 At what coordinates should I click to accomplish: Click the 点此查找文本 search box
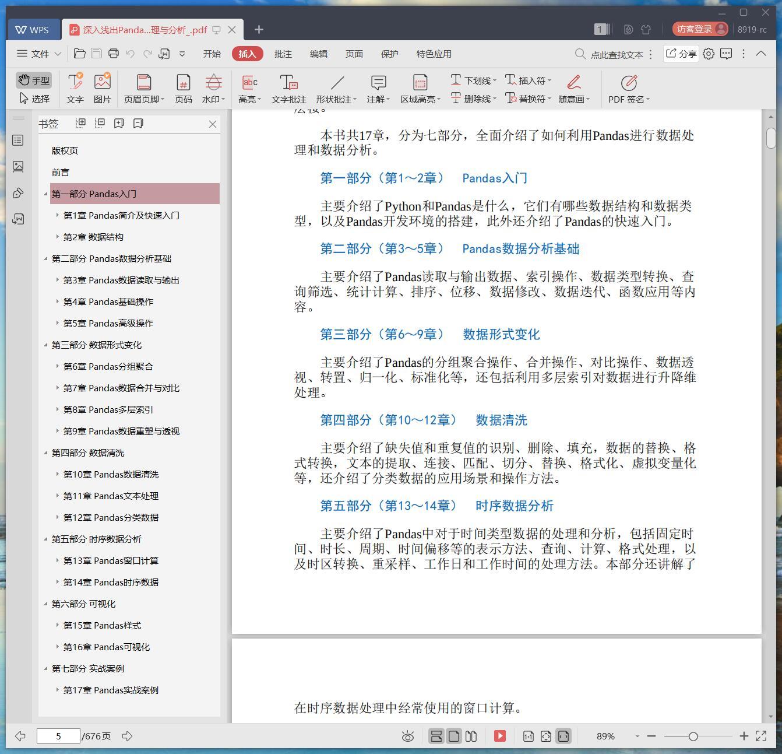point(609,54)
